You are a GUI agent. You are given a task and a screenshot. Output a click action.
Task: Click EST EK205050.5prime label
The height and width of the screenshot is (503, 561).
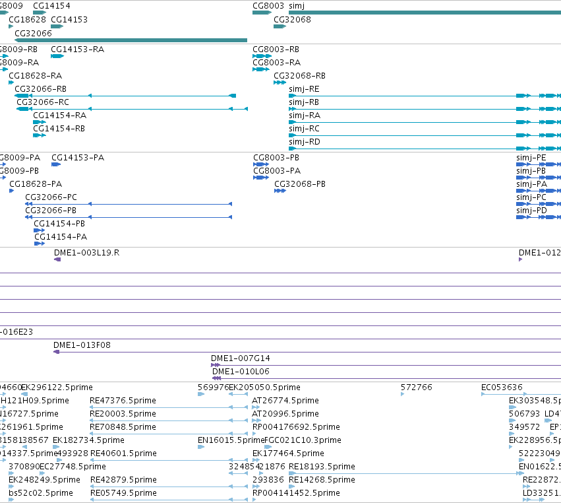264,387
